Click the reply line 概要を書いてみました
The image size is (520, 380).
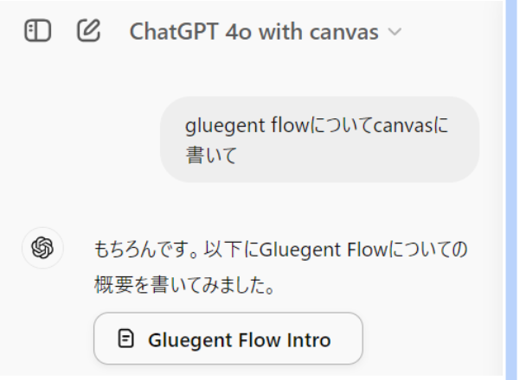[x=184, y=285]
